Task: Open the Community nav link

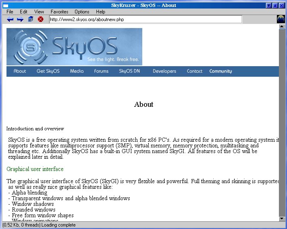Action: 221,71
